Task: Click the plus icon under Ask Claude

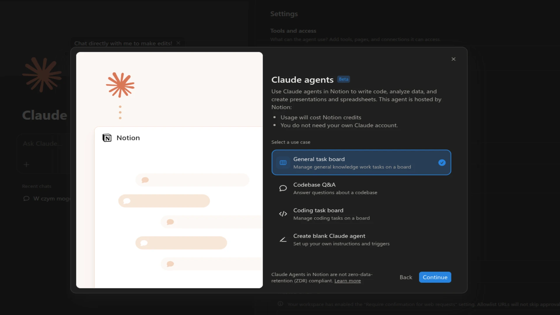Action: pos(26,164)
